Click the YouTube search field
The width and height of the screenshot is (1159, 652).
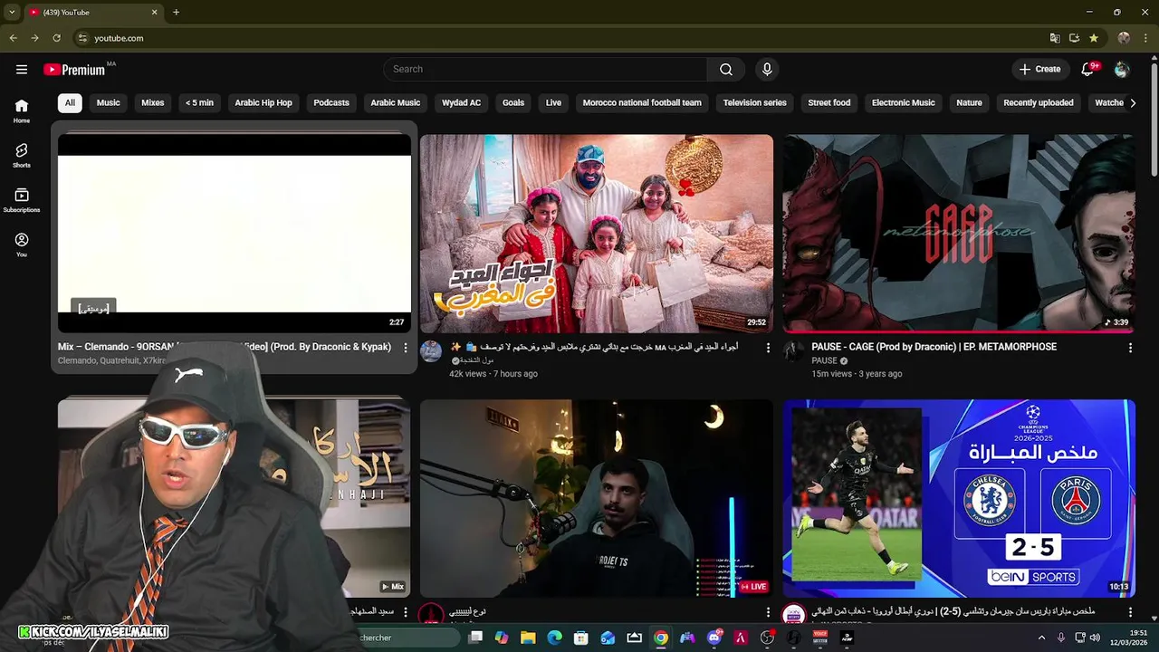(545, 69)
